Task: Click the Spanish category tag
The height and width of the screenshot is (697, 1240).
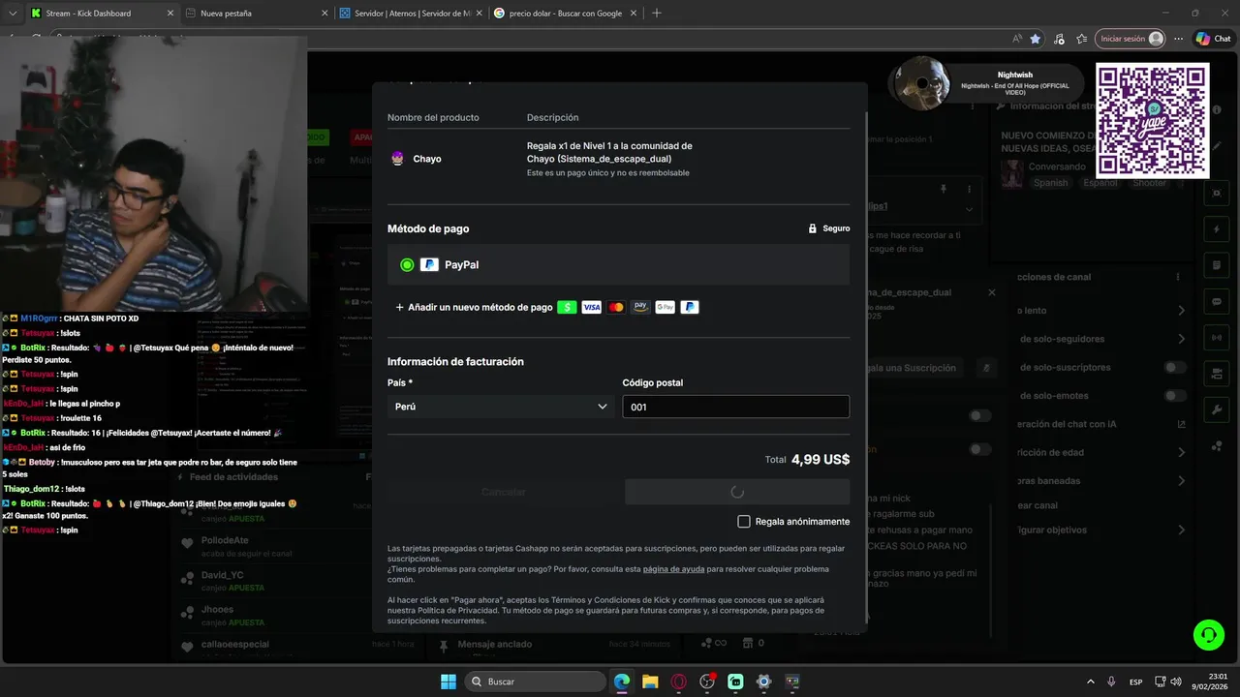Action: click(x=1050, y=183)
